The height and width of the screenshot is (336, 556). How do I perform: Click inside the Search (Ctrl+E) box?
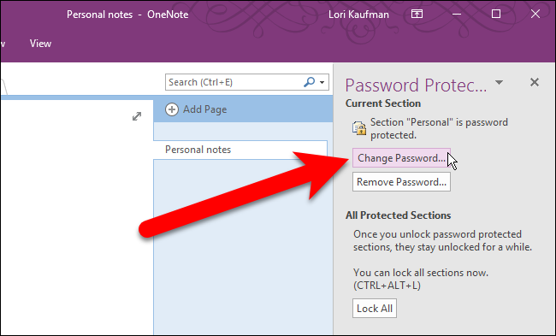[234, 82]
